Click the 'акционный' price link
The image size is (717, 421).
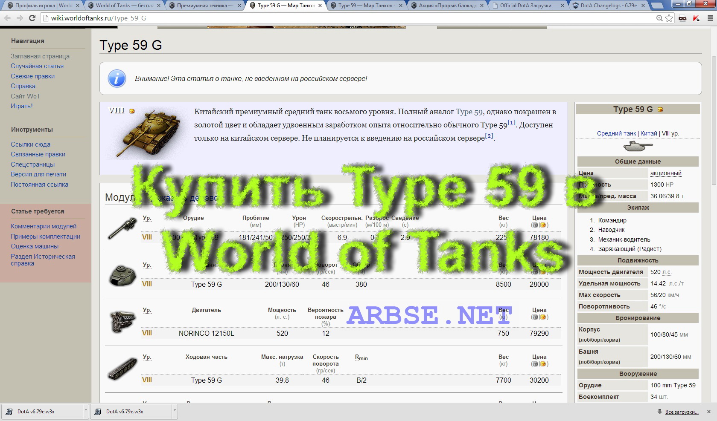666,173
